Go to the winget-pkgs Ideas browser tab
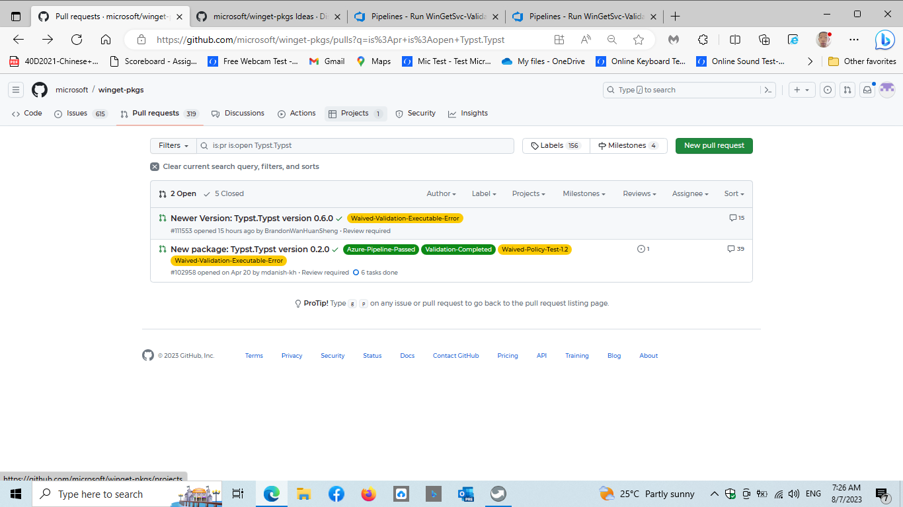903x507 pixels. [x=264, y=16]
